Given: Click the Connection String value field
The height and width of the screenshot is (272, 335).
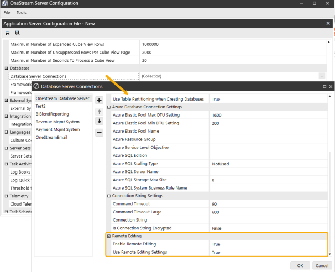Looking at the screenshot, I should (269, 220).
